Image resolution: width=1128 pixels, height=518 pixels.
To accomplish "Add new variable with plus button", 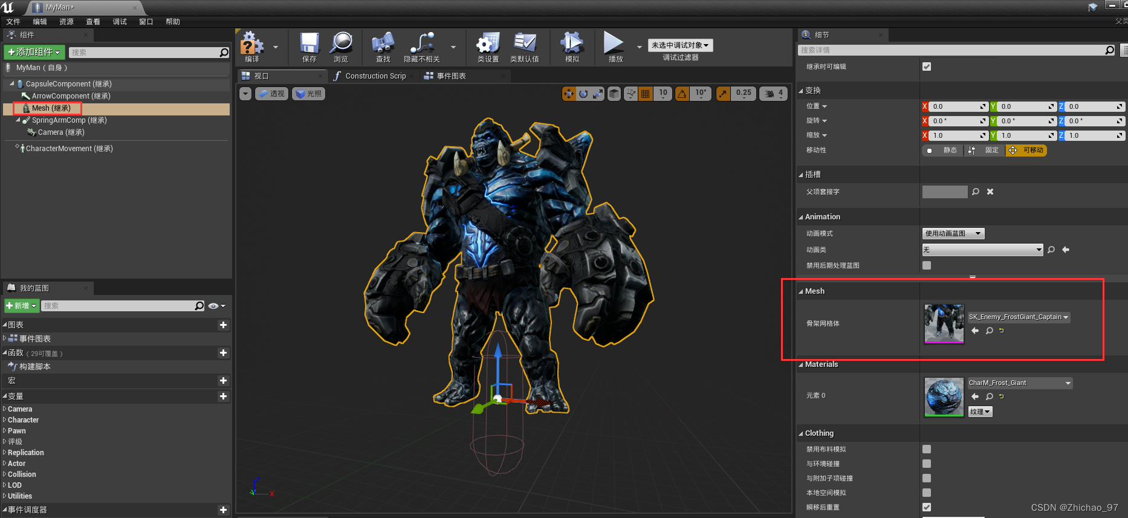I will [x=223, y=397].
